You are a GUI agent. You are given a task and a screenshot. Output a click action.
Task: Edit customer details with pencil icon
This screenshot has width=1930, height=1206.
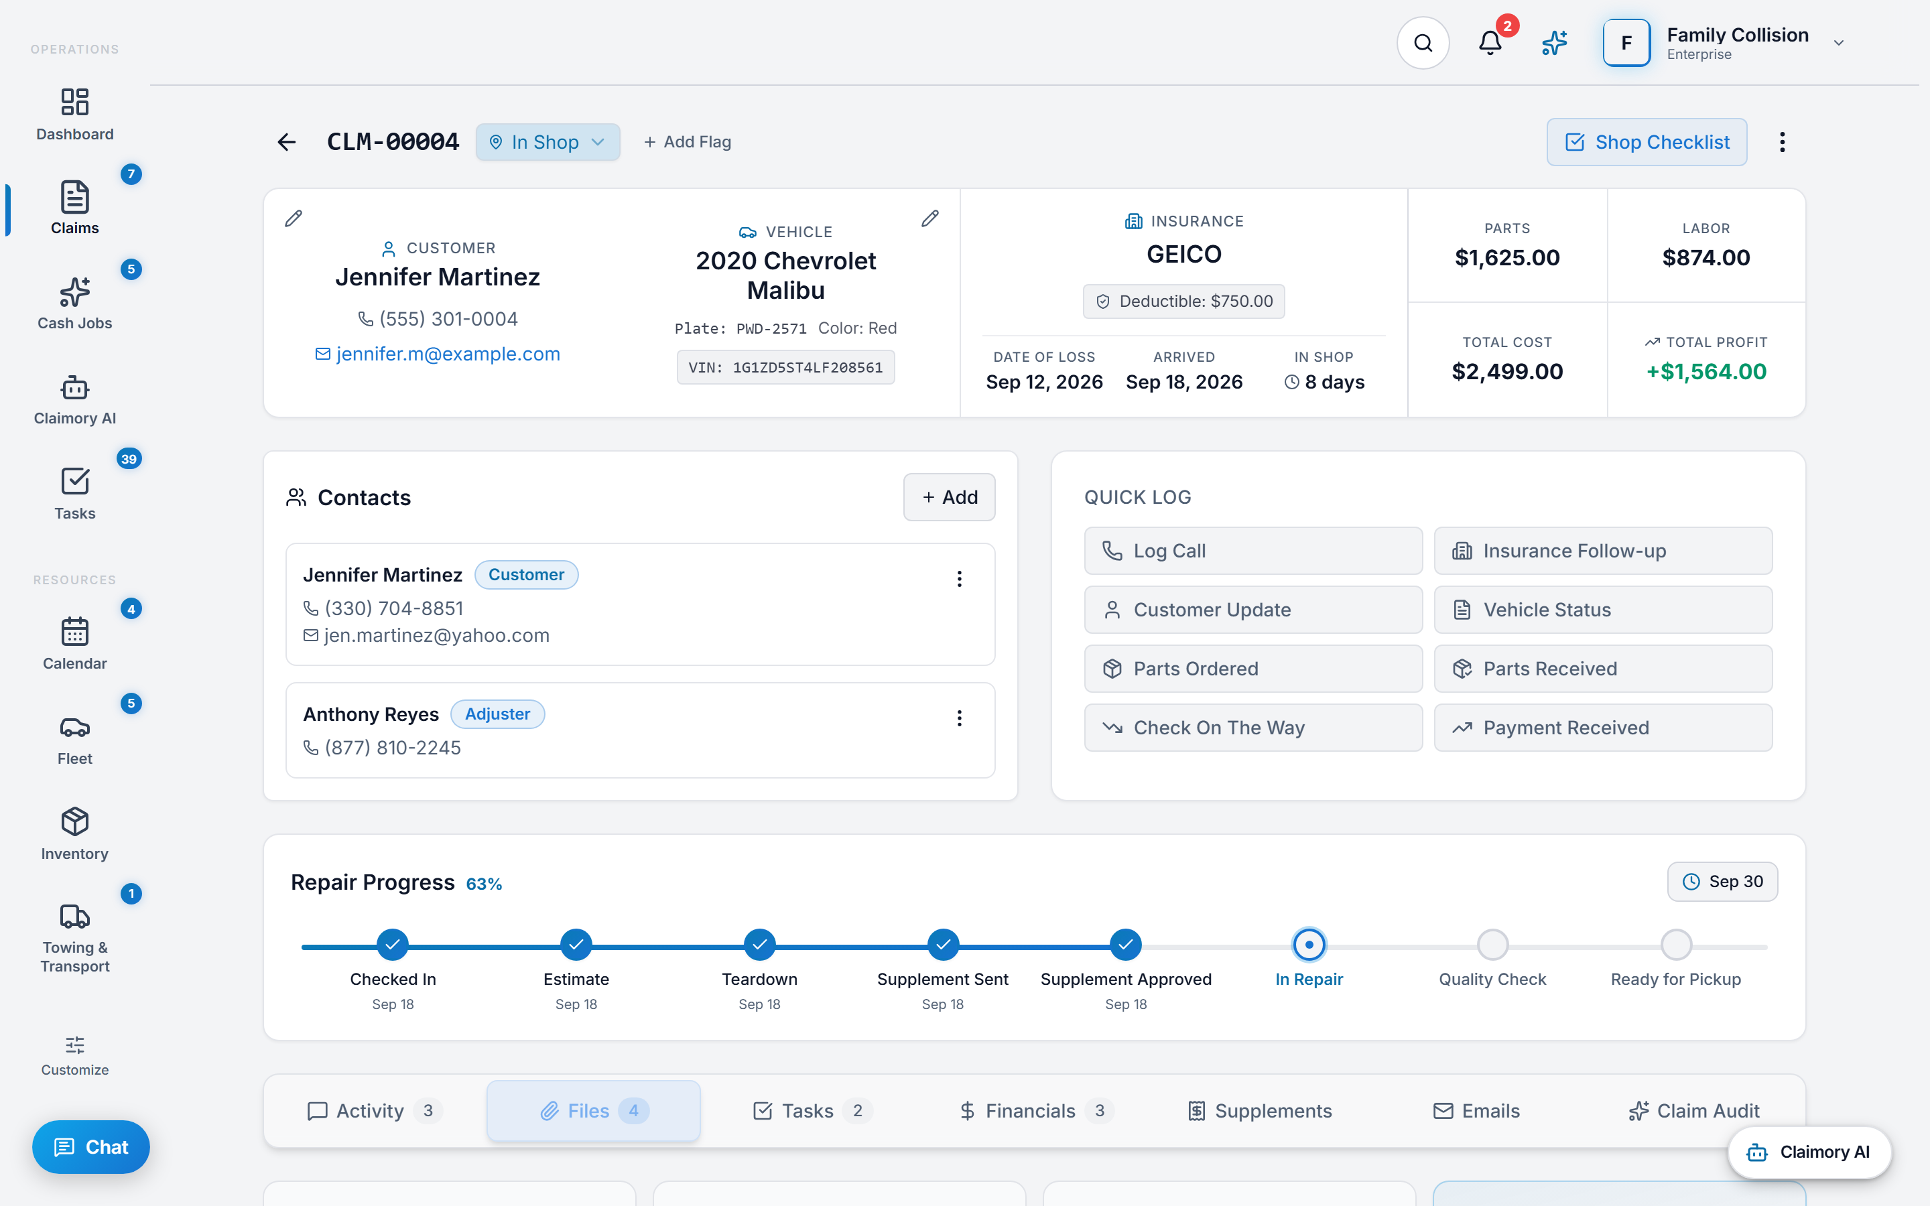pyautogui.click(x=294, y=218)
